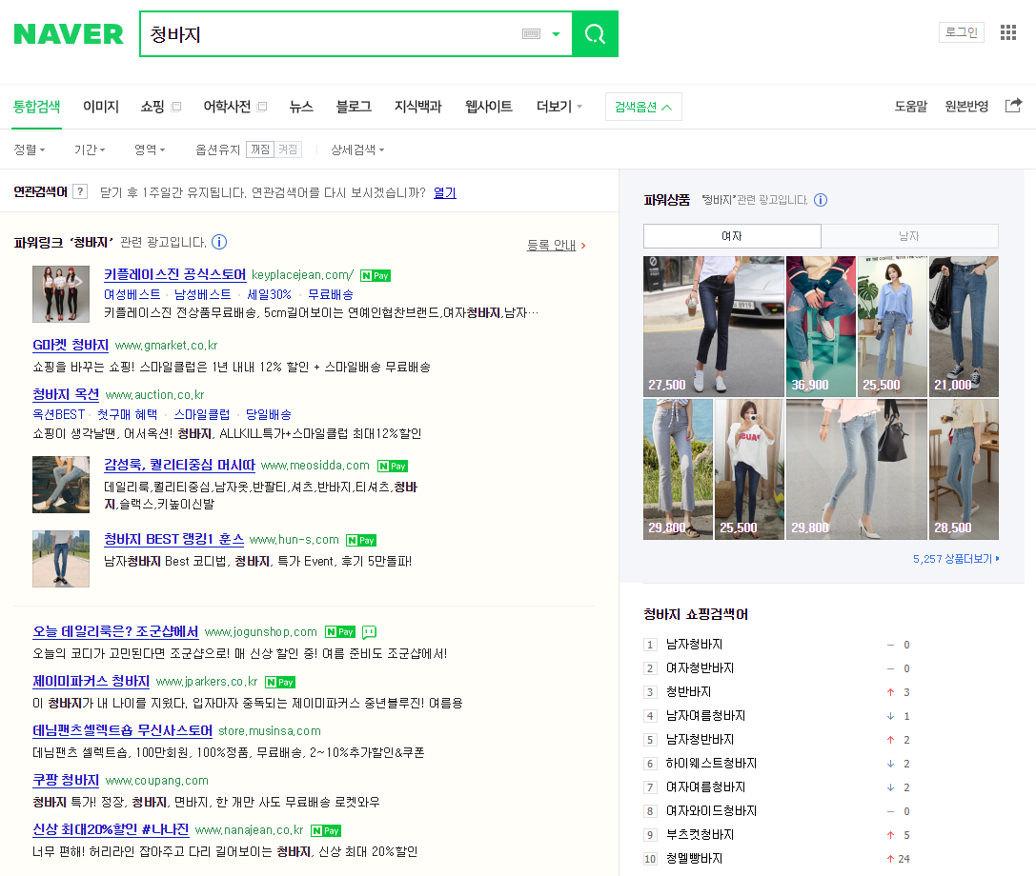Open the 영역 area dropdown
This screenshot has height=876, width=1036.
click(x=150, y=149)
